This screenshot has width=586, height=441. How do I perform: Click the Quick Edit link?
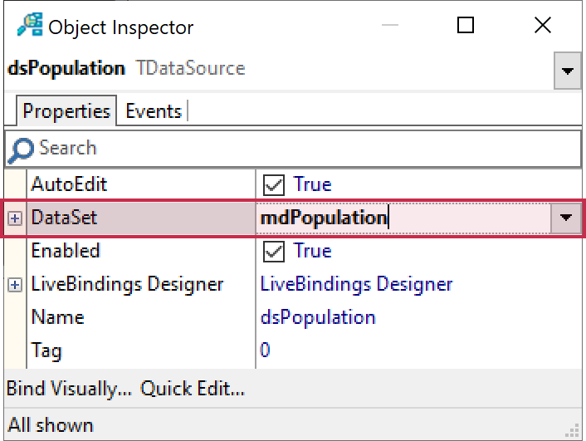coord(192,388)
